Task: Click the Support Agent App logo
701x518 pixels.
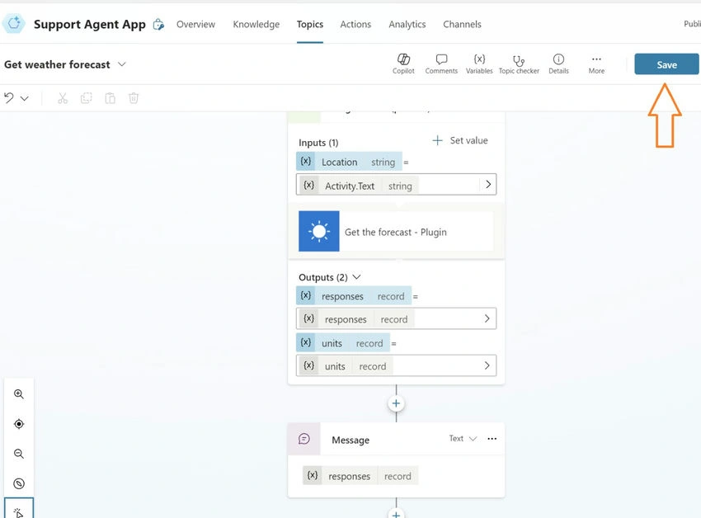Action: [13, 23]
